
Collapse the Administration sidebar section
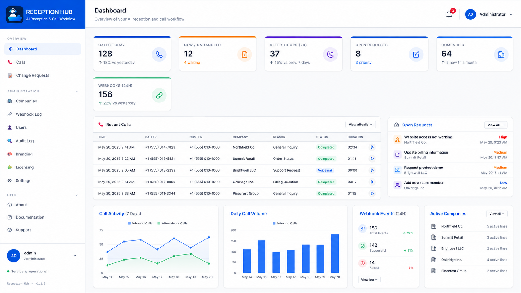(x=77, y=91)
